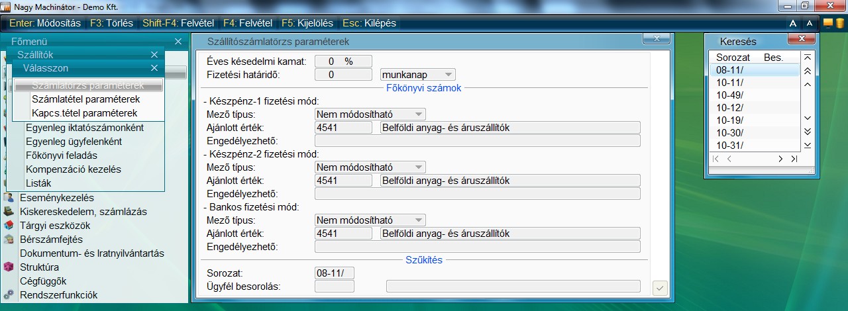Click the Tárgyi eszközök house icon

[9, 226]
